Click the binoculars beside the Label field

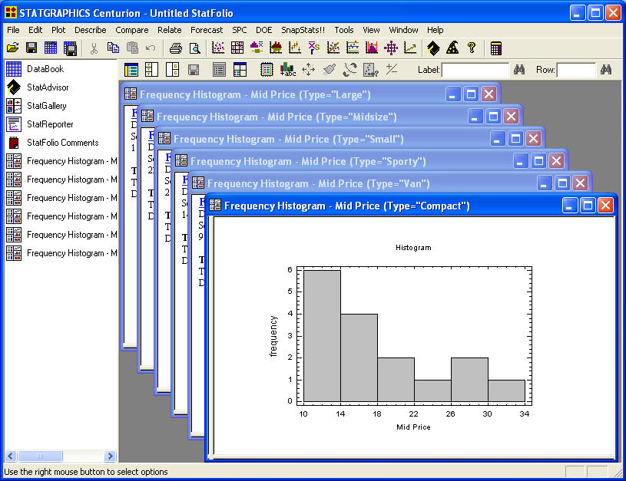[519, 70]
